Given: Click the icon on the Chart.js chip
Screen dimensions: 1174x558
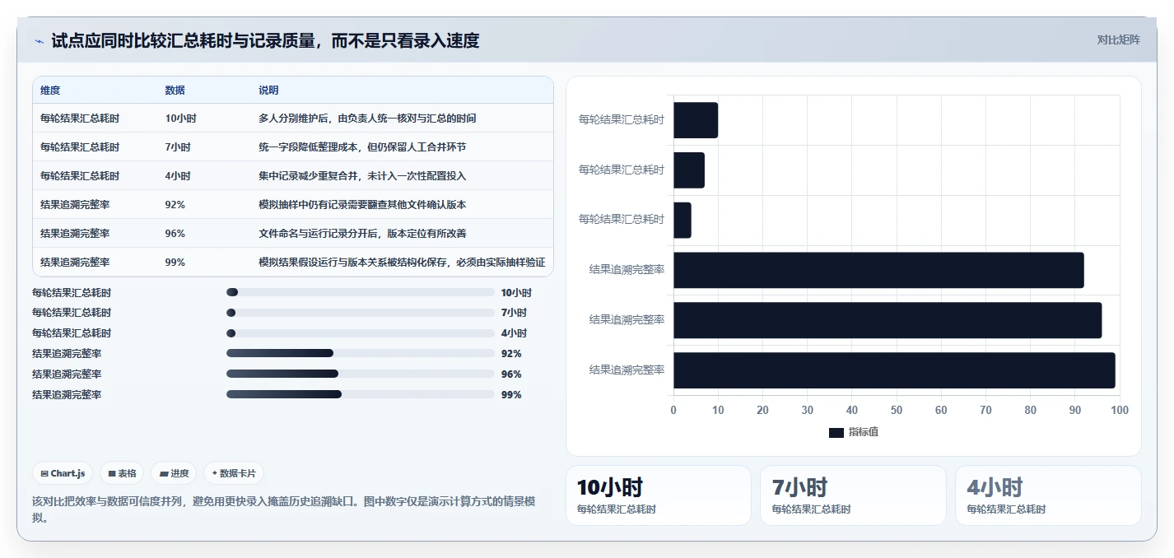Looking at the screenshot, I should coord(44,473).
